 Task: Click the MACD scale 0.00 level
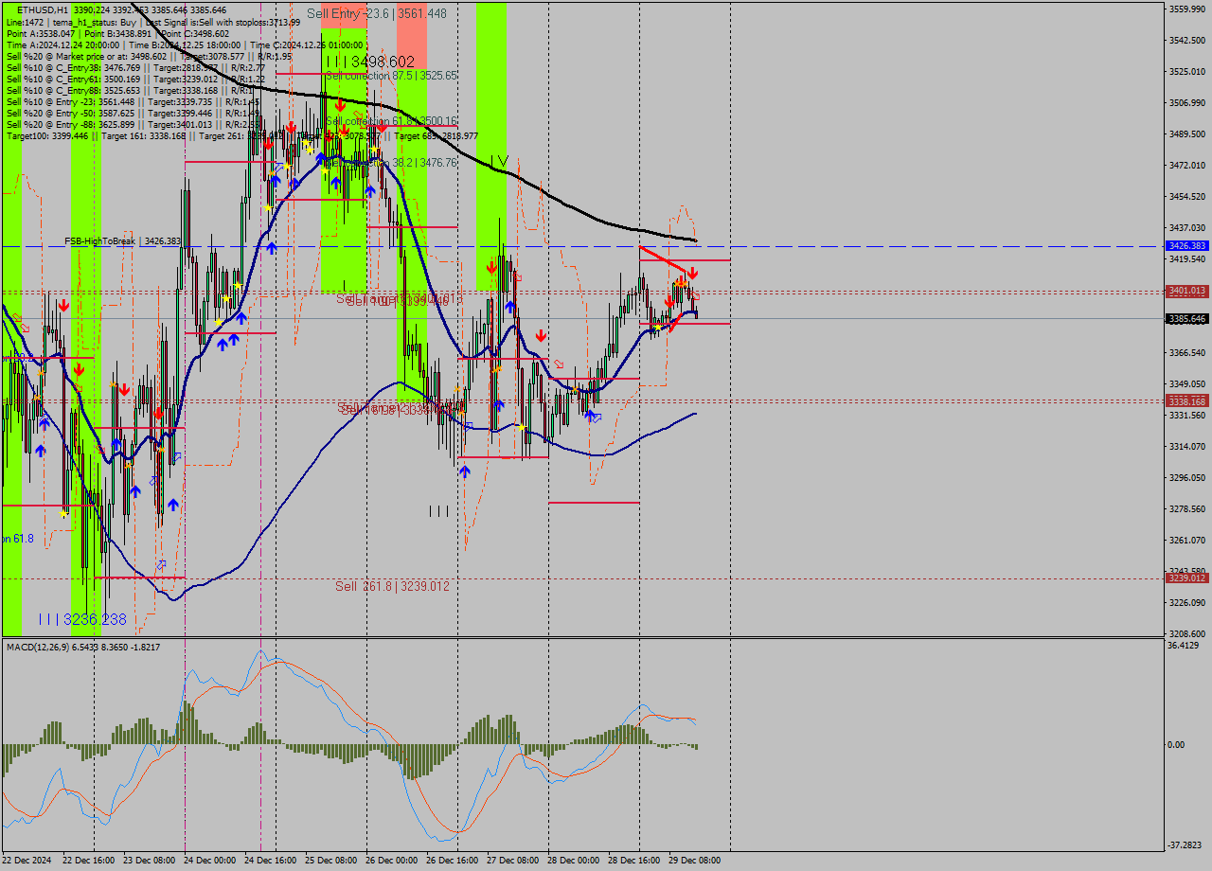point(1177,745)
